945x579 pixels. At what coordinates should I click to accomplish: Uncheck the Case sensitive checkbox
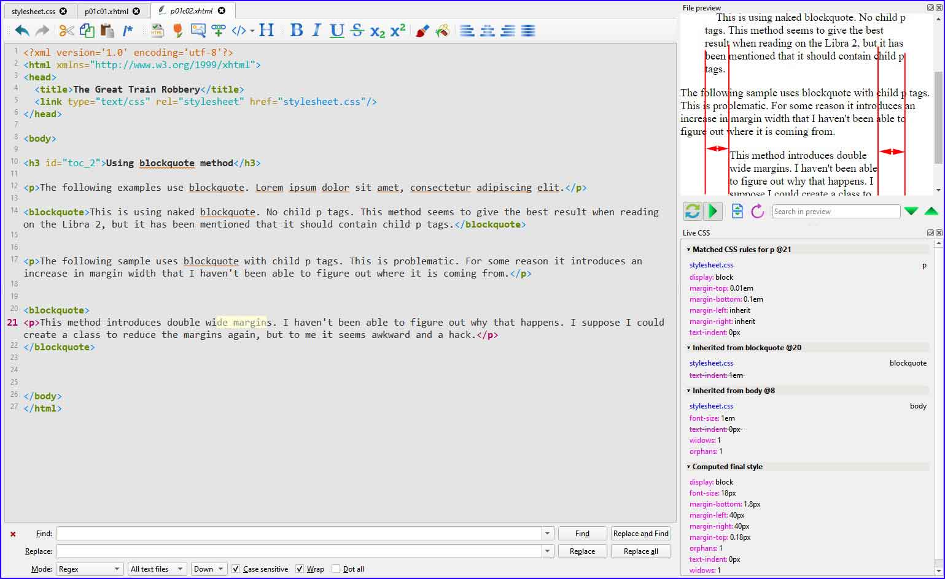click(236, 569)
